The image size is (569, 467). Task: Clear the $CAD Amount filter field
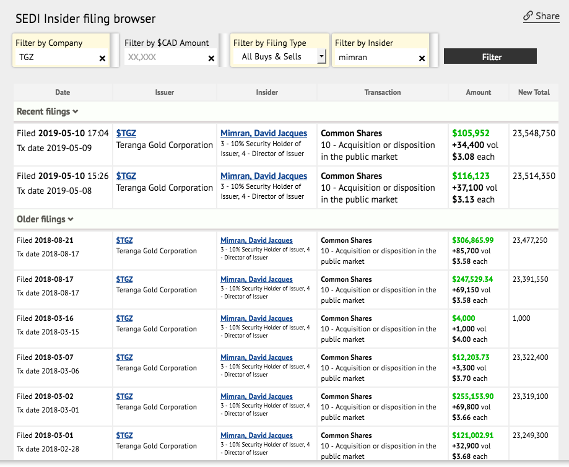[211, 58]
